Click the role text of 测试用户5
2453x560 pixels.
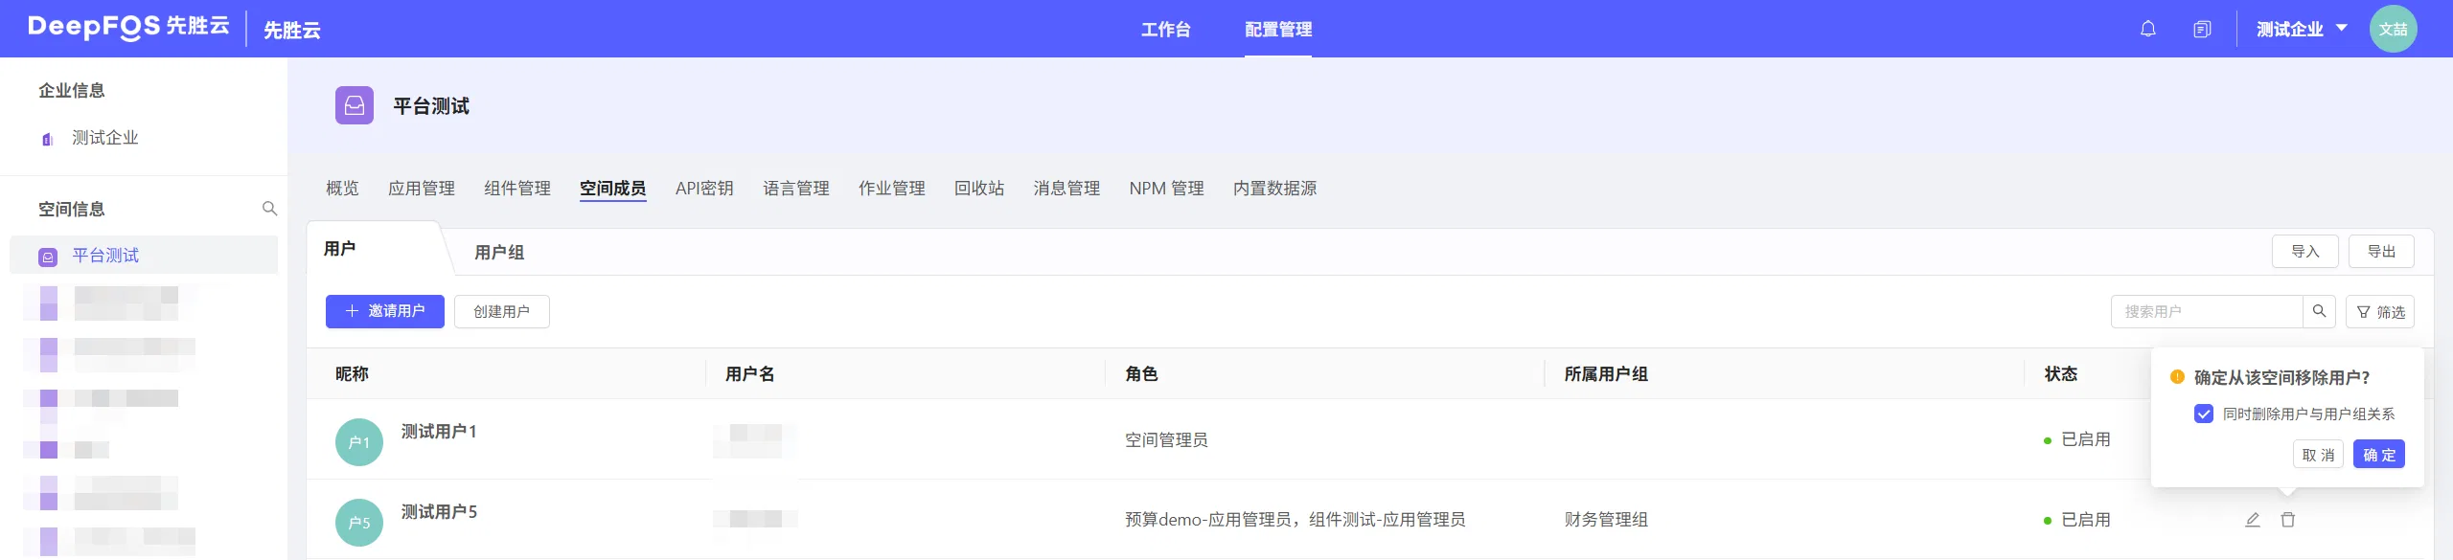[1295, 520]
